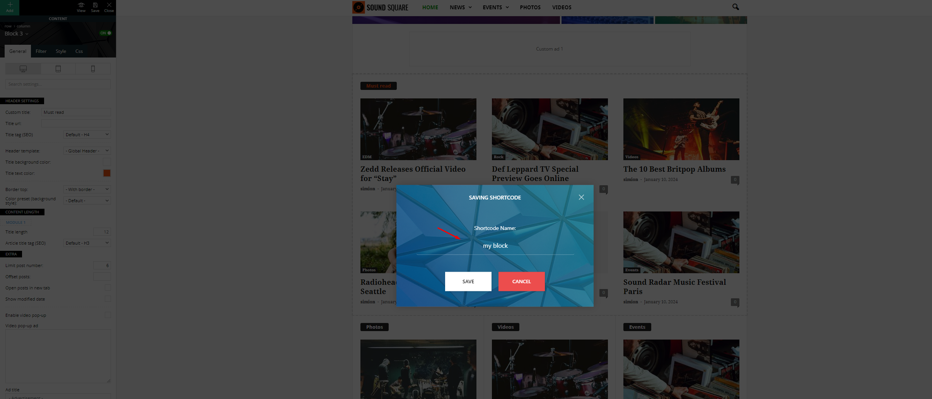Open Sound Radar Music Festival Paris article

coord(674,287)
